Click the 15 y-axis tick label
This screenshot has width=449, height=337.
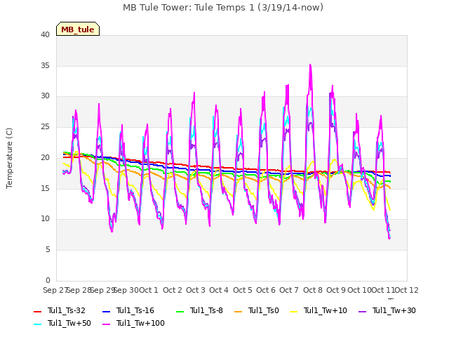45,188
